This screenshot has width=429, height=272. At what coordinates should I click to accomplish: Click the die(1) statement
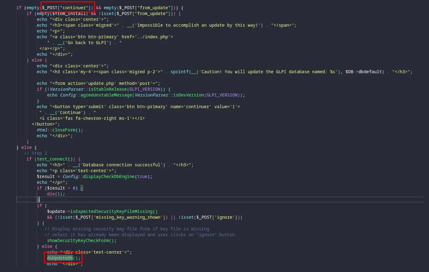pyautogui.click(x=56, y=194)
